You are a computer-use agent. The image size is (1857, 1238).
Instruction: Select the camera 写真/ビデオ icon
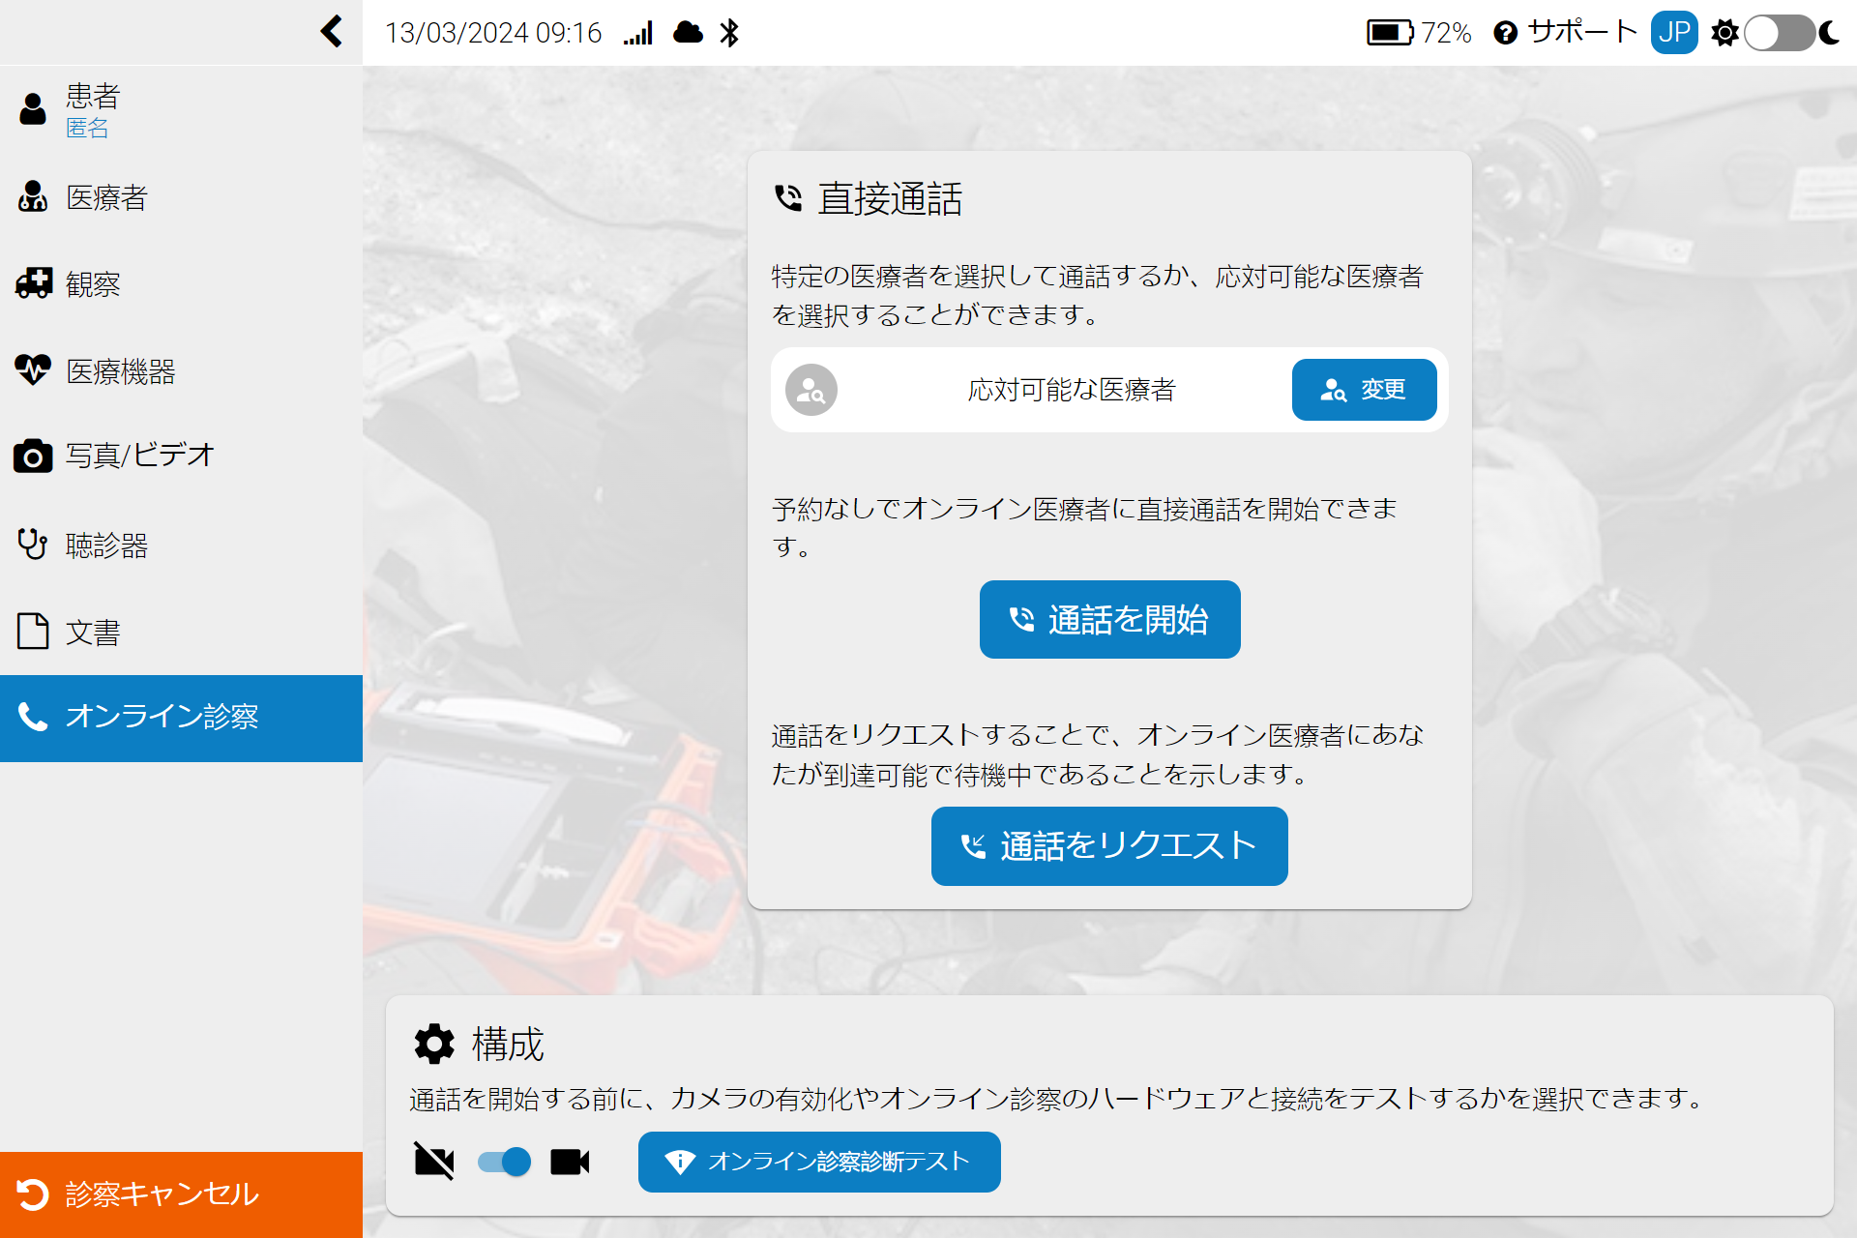(x=33, y=456)
